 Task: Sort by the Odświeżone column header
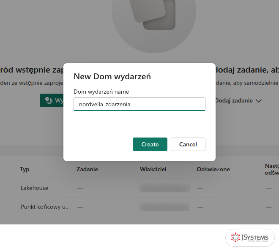[x=213, y=169]
